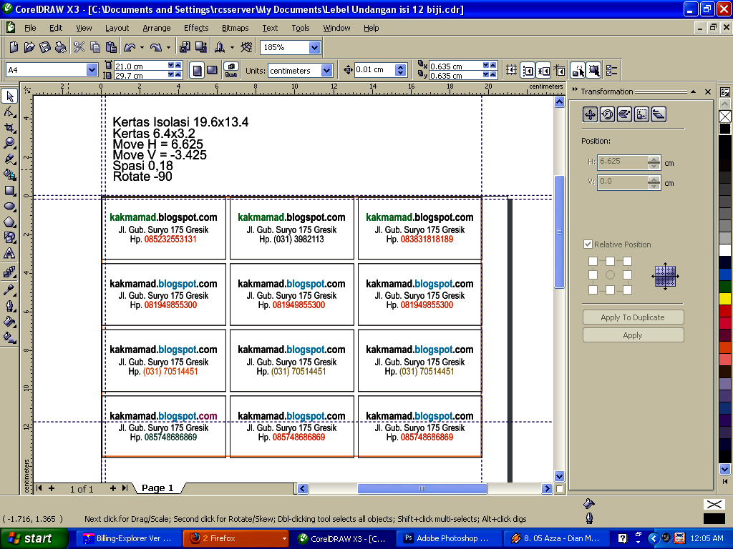This screenshot has height=549, width=733.
Task: Open the zoom level 185% dropdown
Action: [x=315, y=47]
